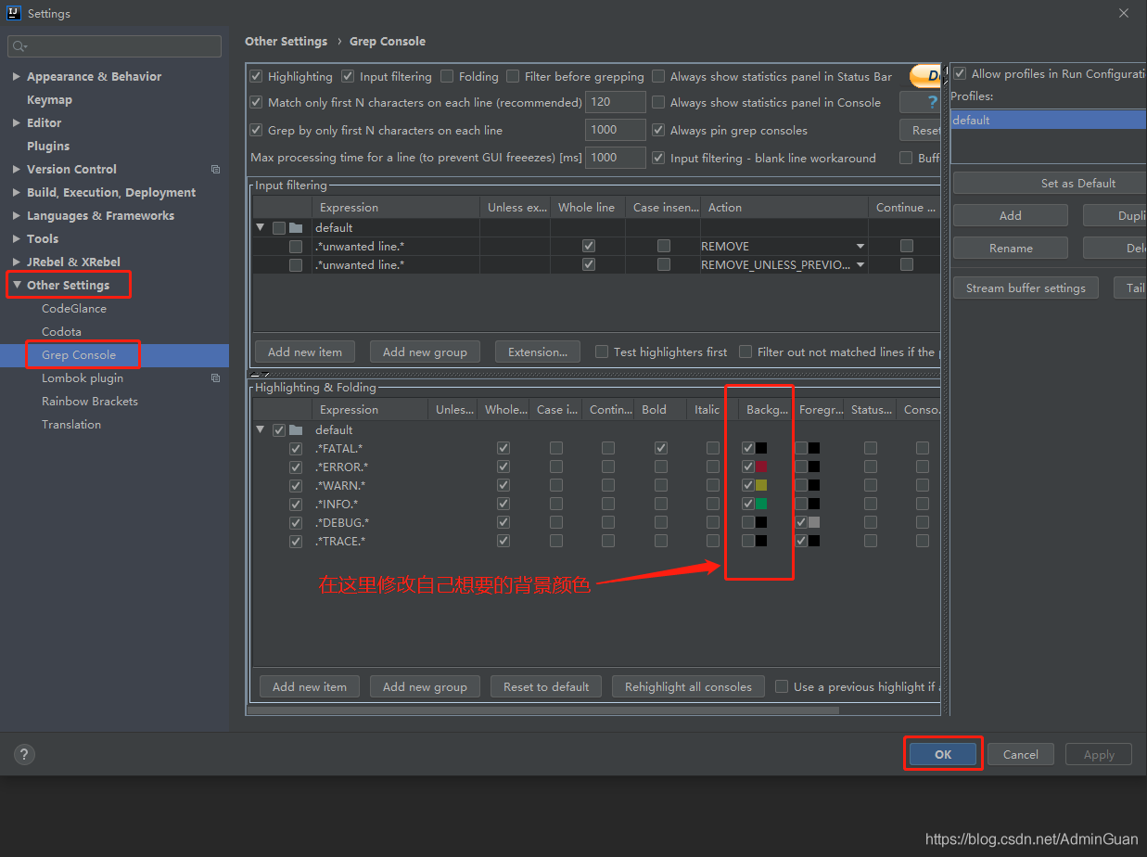The width and height of the screenshot is (1147, 857).
Task: Enable Always show statistics panel in Status Bar
Action: click(658, 76)
